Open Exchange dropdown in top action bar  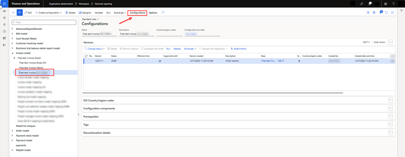click(120, 12)
